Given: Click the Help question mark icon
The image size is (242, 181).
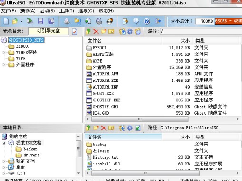Looking at the screenshot, I should (147, 21).
